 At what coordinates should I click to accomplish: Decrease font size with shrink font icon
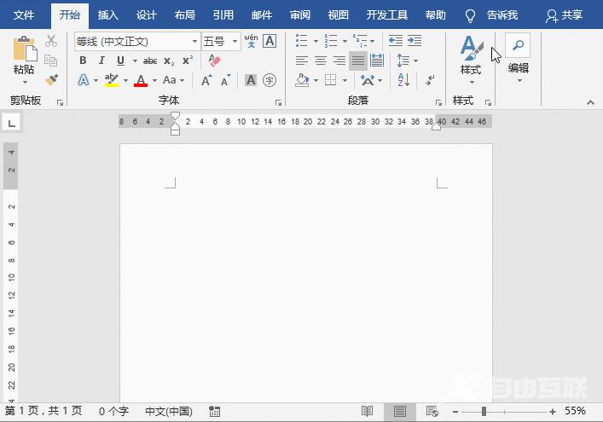(x=225, y=80)
